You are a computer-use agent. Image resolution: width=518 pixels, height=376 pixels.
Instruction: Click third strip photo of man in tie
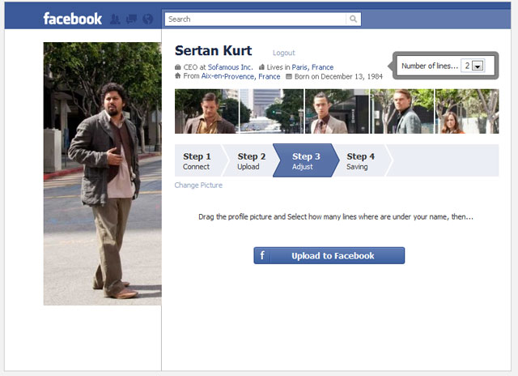click(337, 112)
